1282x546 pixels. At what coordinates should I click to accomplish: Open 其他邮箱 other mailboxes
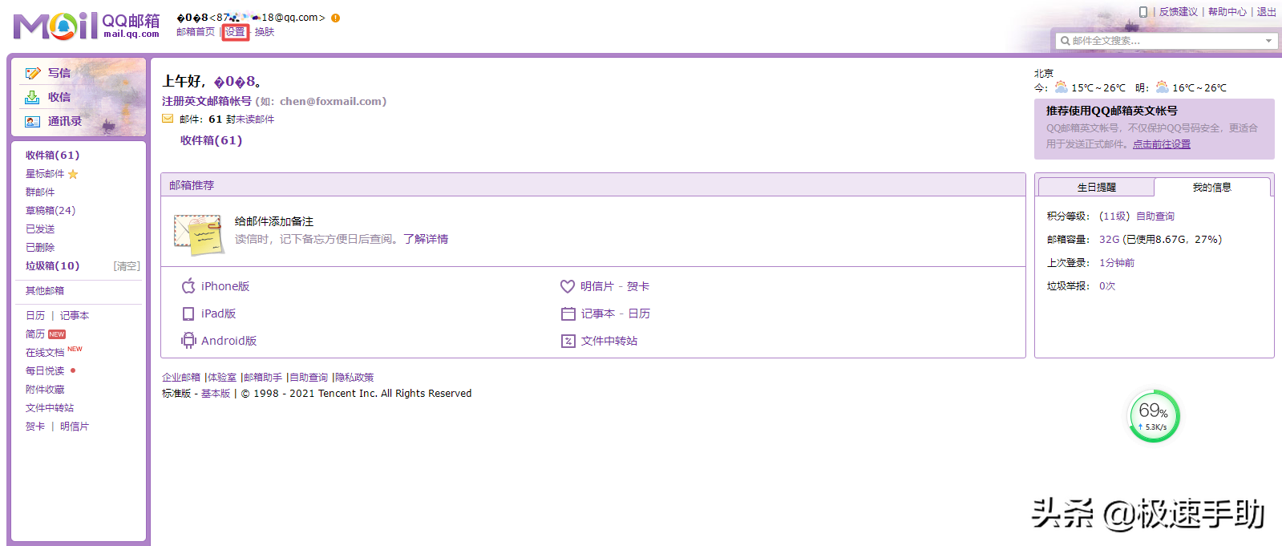tap(45, 291)
